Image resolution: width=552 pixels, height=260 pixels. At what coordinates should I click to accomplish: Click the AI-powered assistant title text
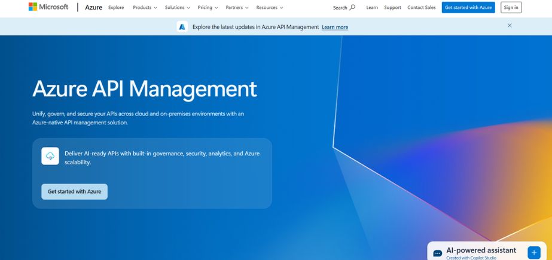coord(481,250)
